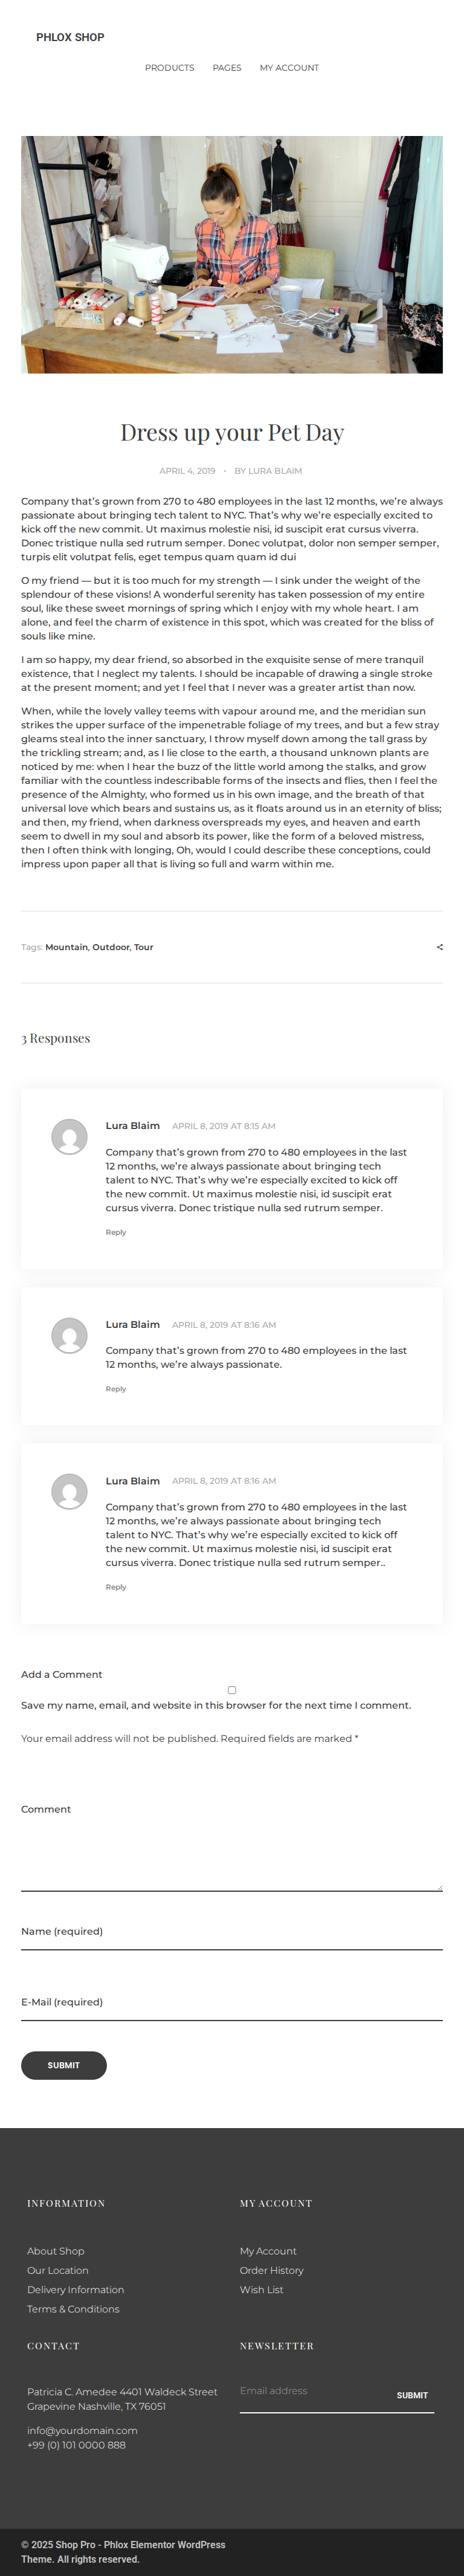The image size is (464, 2576).
Task: Reply to the 8:15 AM comment
Action: pyautogui.click(x=116, y=1232)
